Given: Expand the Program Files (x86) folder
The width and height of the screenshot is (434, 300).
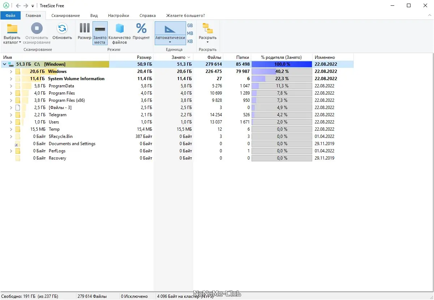Looking at the screenshot, I should [x=11, y=100].
